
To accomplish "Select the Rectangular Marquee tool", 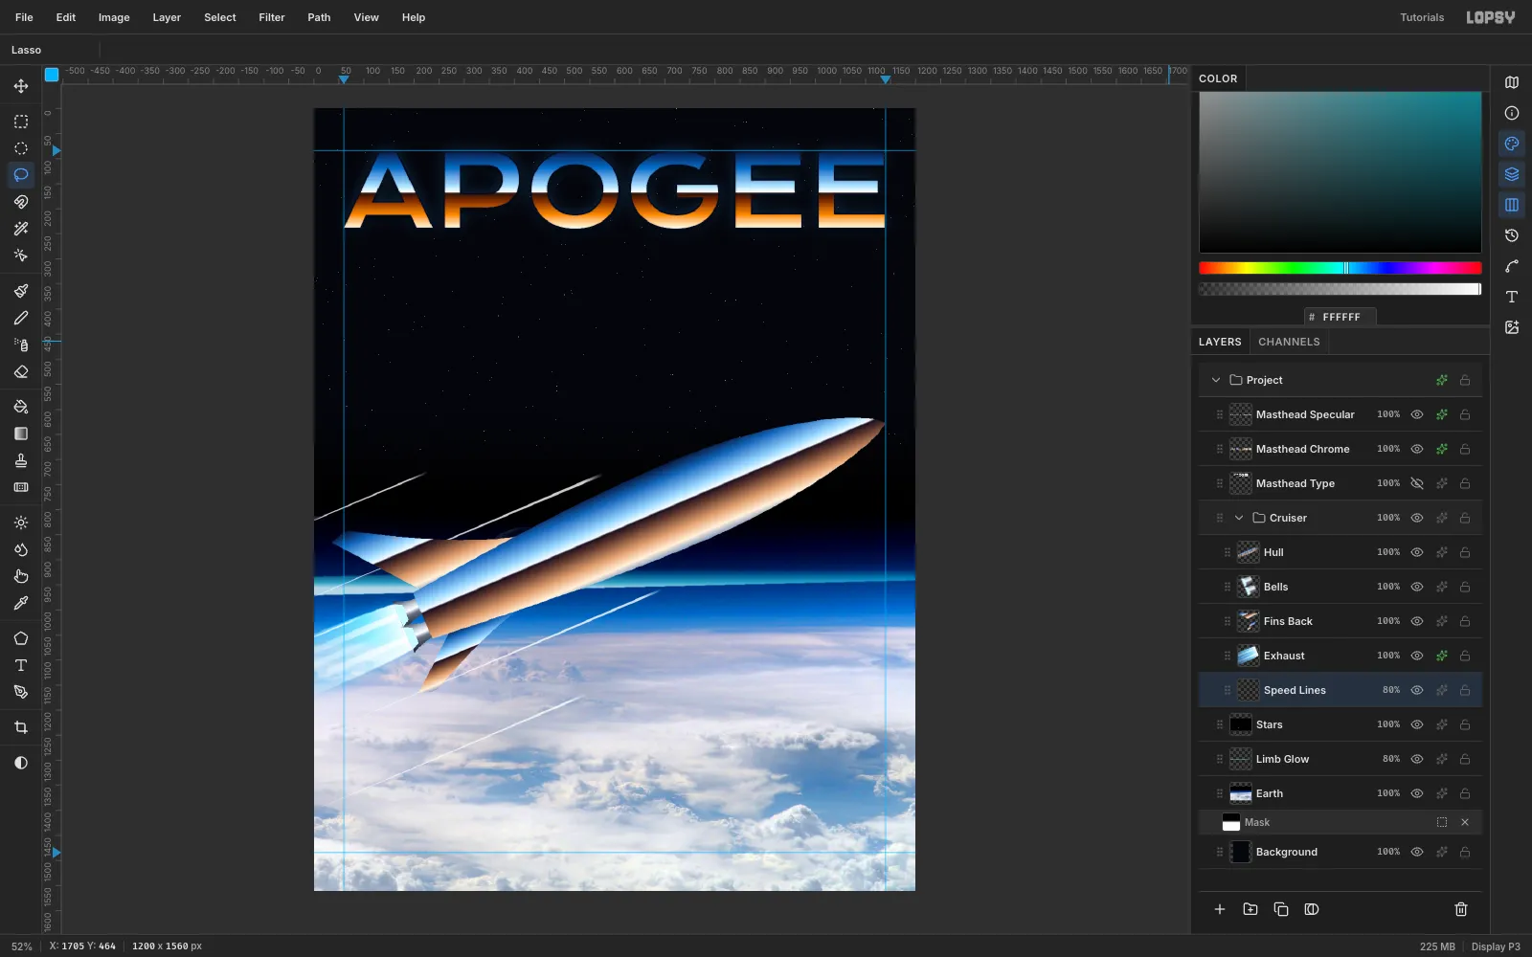I will pos(21,122).
